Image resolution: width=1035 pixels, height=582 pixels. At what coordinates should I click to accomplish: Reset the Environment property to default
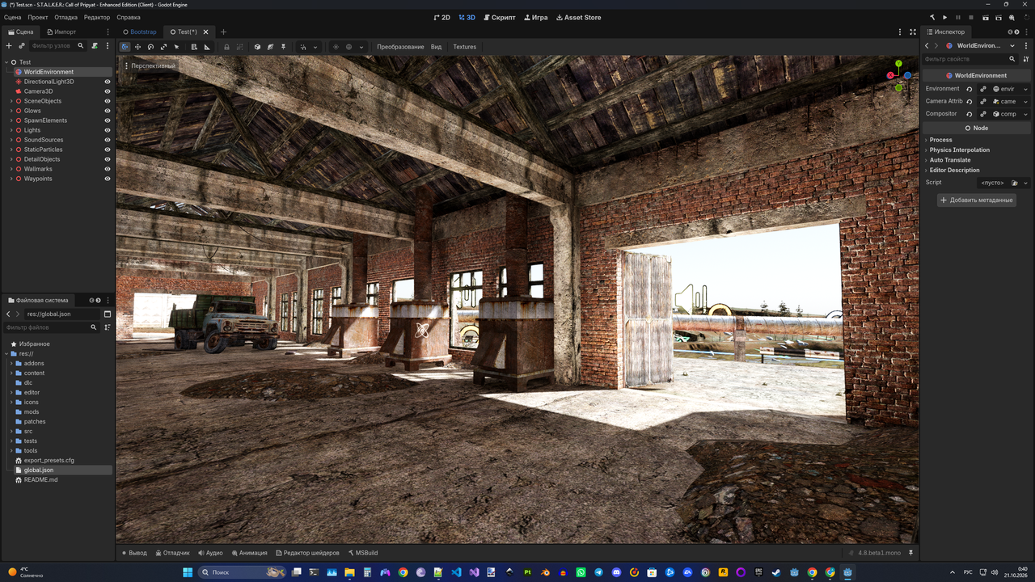tap(969, 89)
